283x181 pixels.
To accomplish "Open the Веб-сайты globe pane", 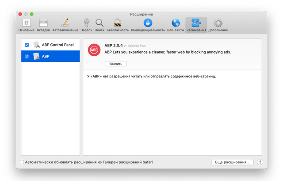I will [x=176, y=25].
